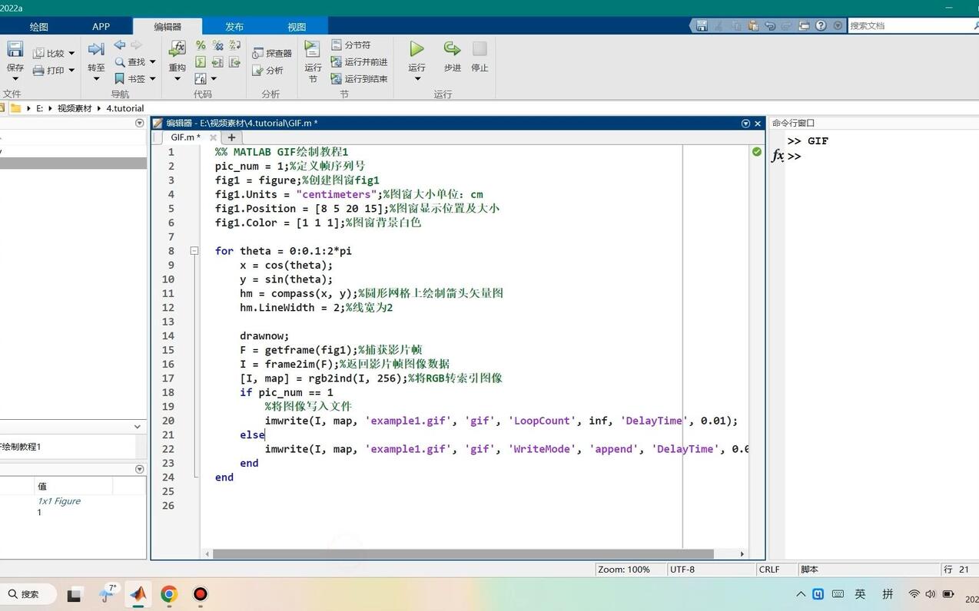This screenshot has height=611, width=979.
Task: Click the 搜索文档 search field
Action: coord(909,25)
